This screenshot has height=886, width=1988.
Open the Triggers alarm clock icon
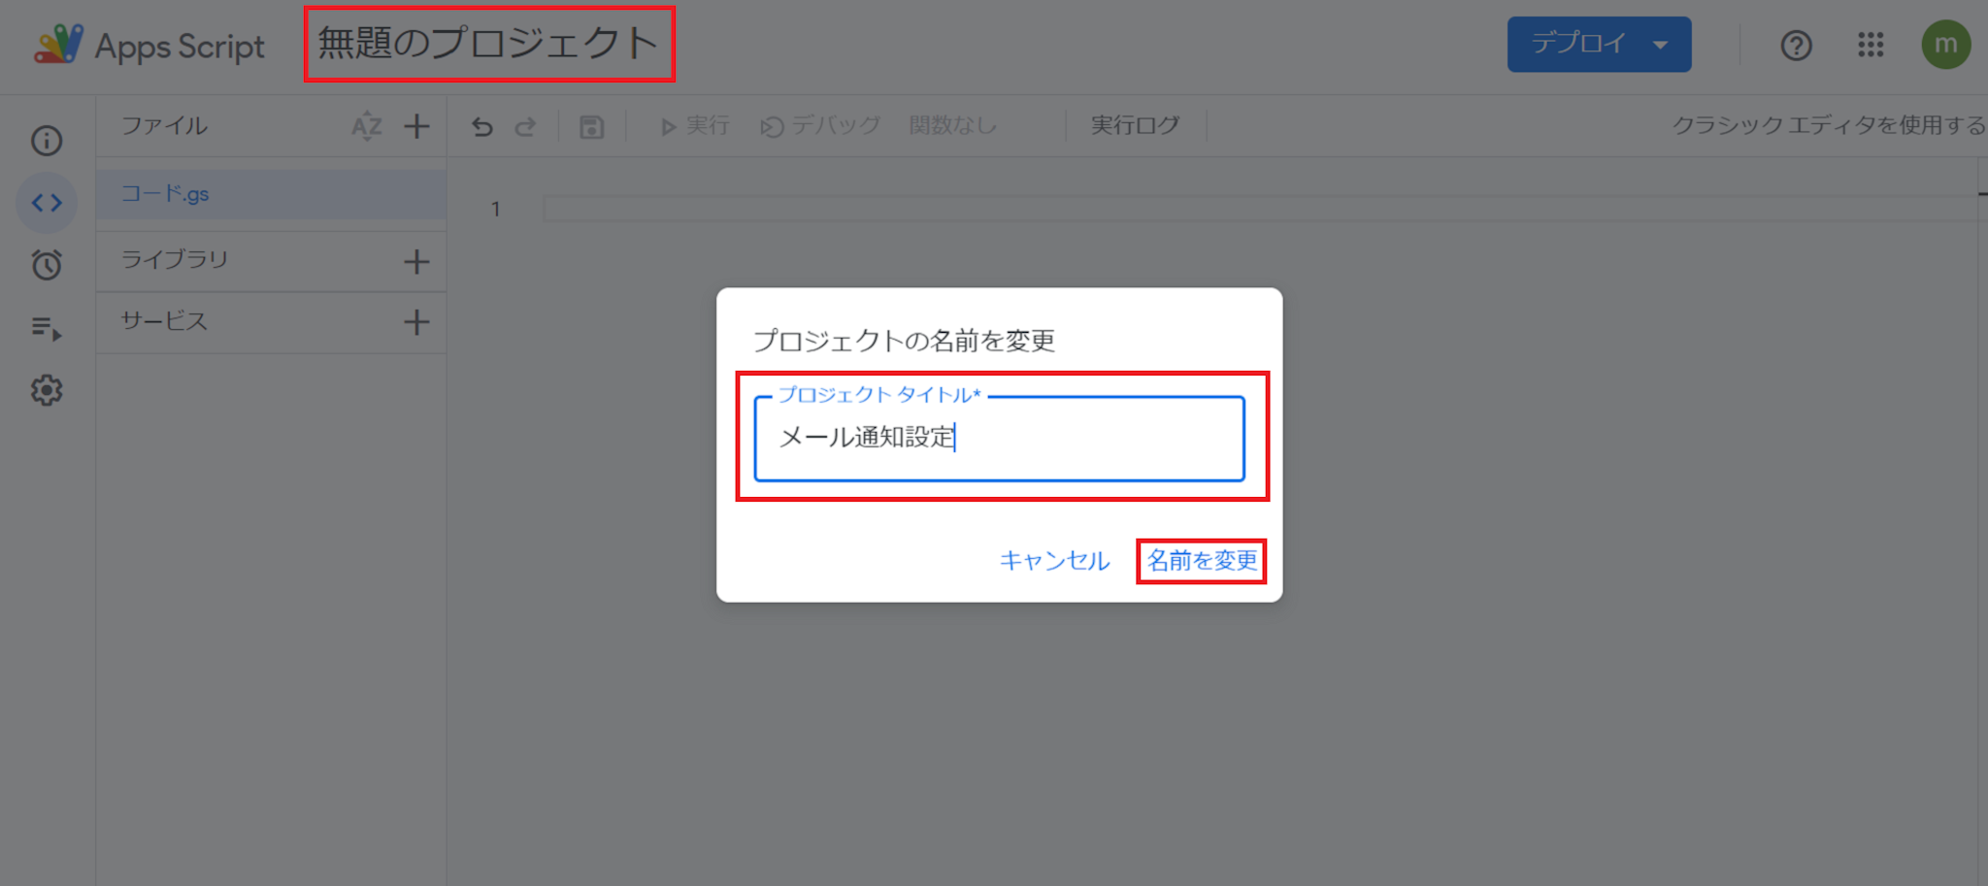47,265
